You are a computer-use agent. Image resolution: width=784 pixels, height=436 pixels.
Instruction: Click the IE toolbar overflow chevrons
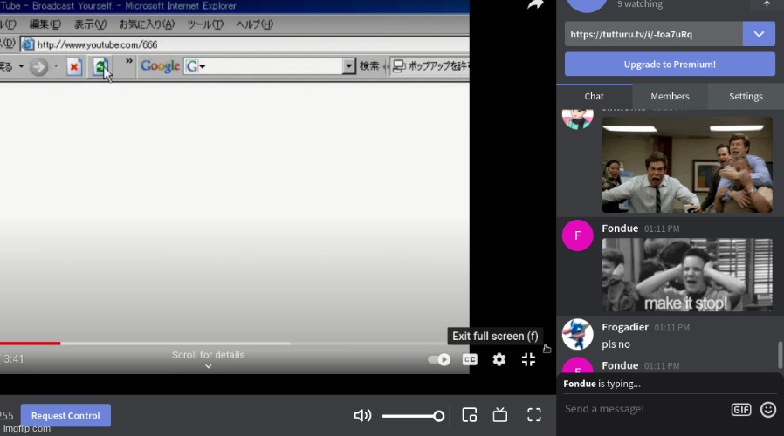129,61
